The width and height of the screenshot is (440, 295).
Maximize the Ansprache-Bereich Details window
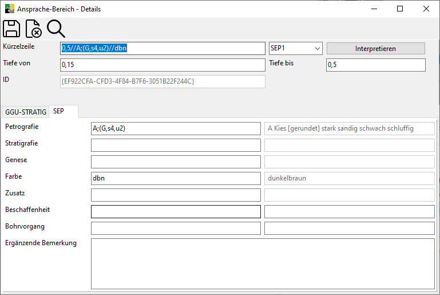(400, 9)
